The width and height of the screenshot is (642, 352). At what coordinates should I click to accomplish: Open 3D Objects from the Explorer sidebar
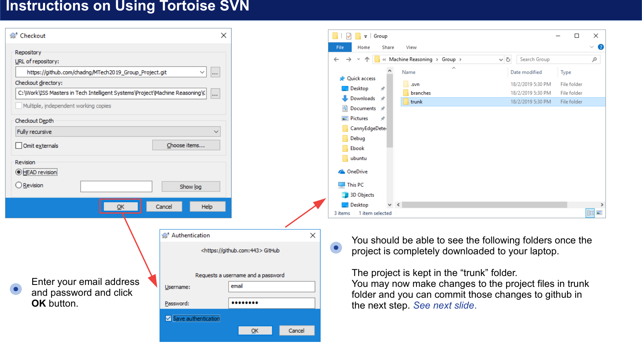pyautogui.click(x=361, y=195)
